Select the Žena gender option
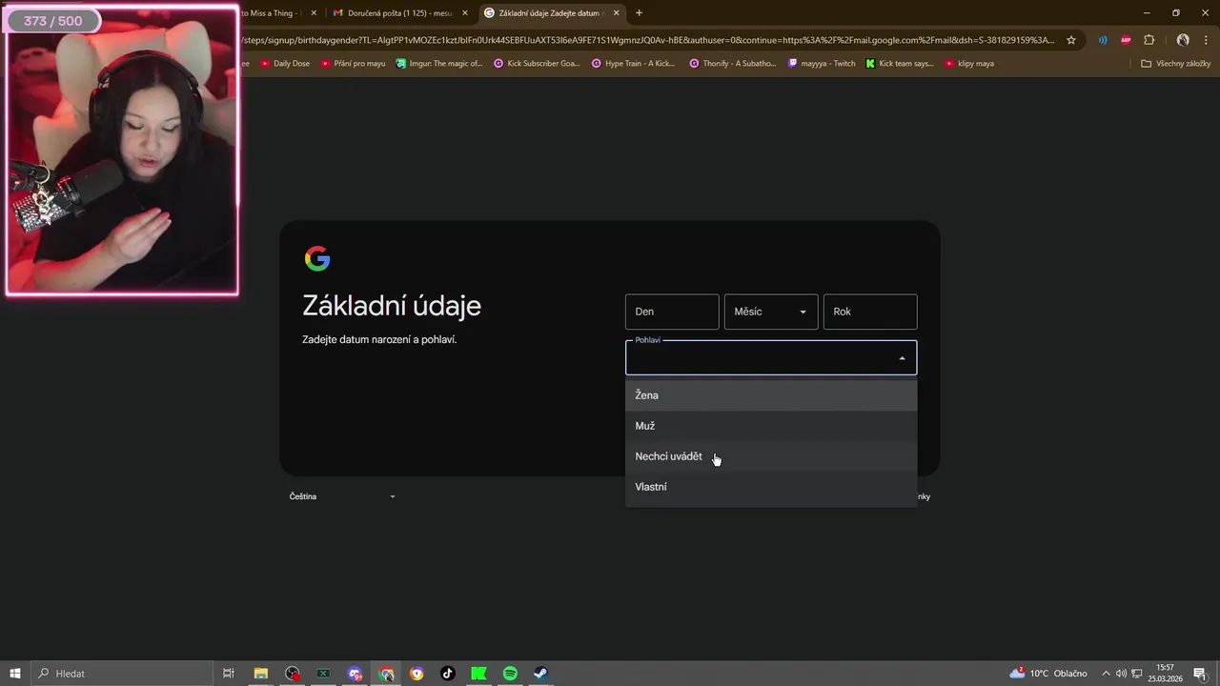Image resolution: width=1220 pixels, height=686 pixels. [x=771, y=395]
